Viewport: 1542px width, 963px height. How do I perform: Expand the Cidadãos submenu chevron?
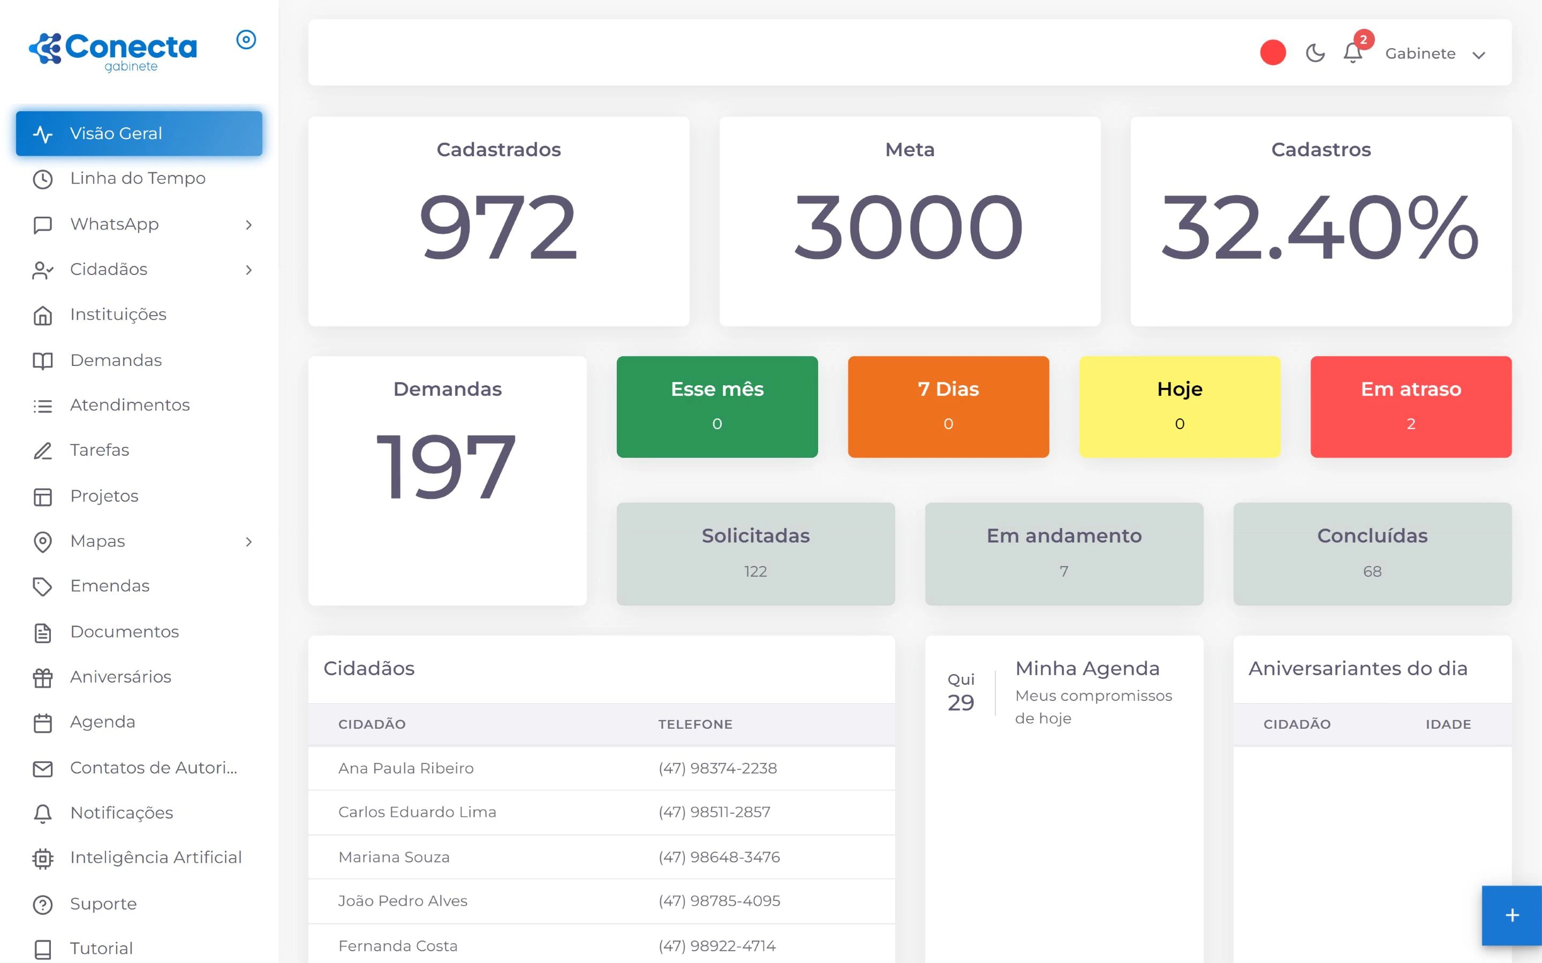(248, 270)
